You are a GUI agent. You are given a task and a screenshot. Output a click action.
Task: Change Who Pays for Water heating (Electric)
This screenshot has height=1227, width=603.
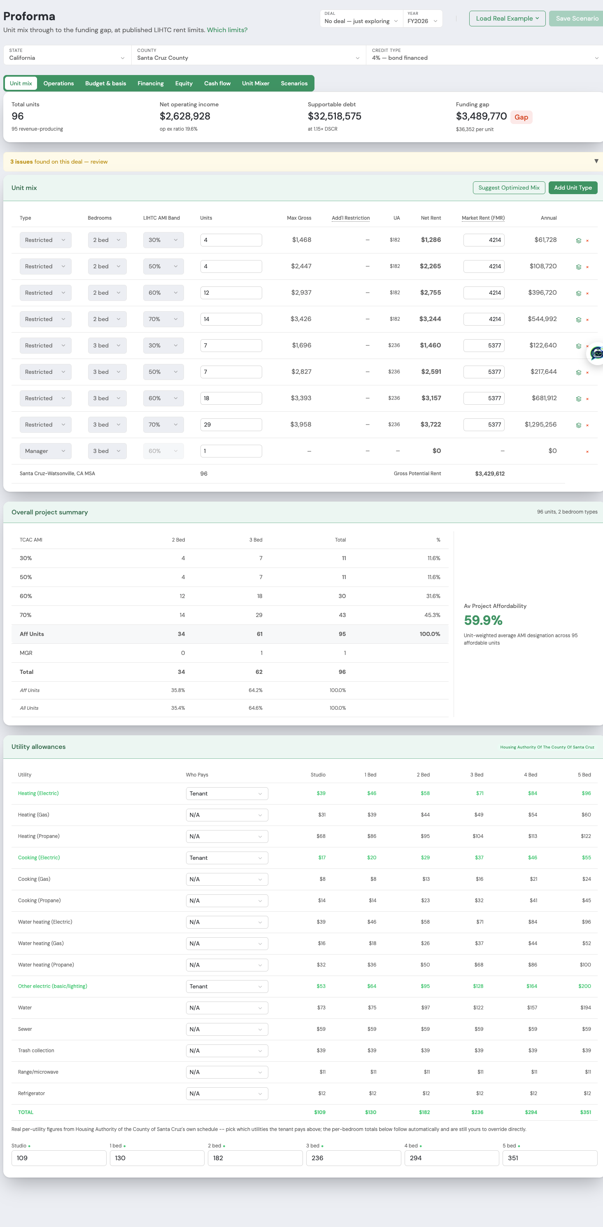(227, 922)
